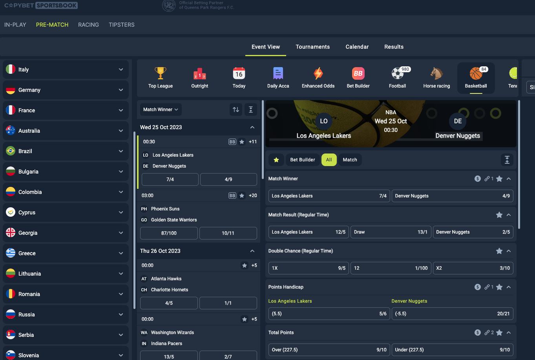Select the Football sport icon
This screenshot has height=360, width=535.
tap(398, 73)
